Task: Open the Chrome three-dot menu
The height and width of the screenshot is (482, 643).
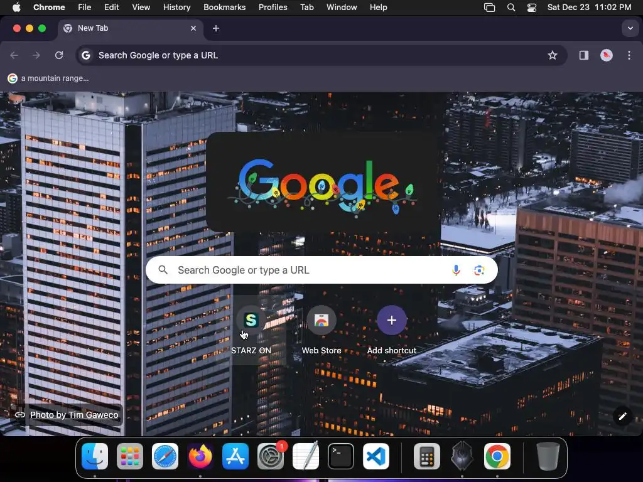Action: pos(629,55)
